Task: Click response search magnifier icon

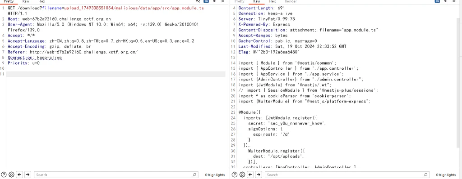Action: click(425, 175)
